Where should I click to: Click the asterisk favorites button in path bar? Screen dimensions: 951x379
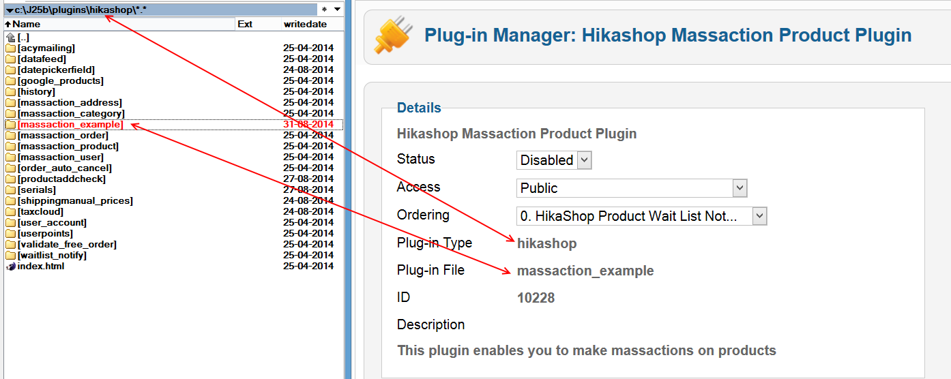click(x=324, y=10)
